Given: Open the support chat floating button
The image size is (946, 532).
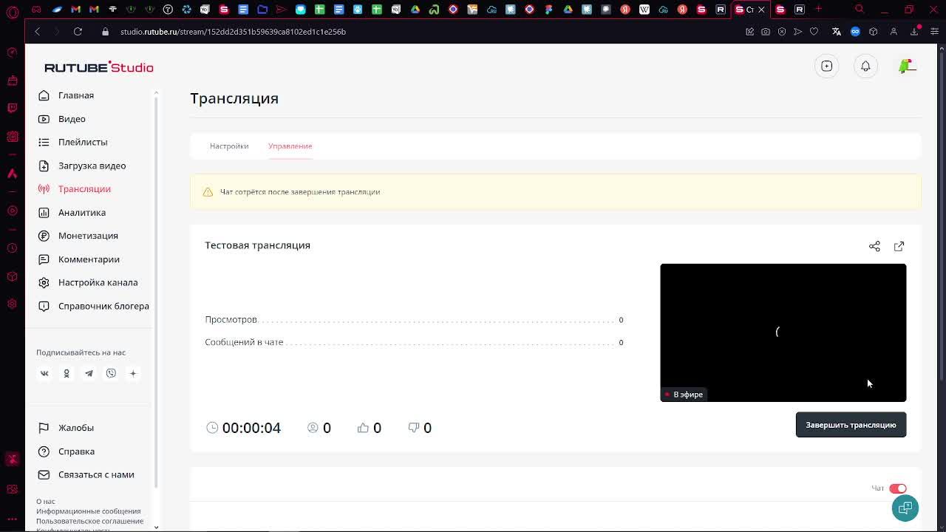Looking at the screenshot, I should [905, 508].
